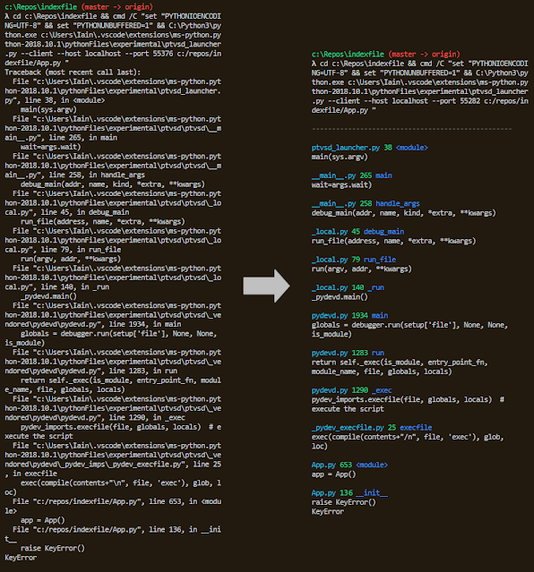Click the '(master -> origin)' label in left terminal

(116, 7)
